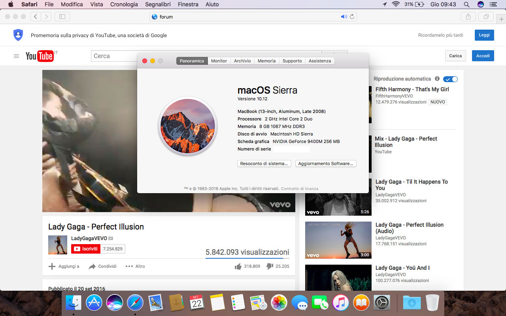Open the File menu
The image size is (506, 316).
click(x=49, y=4)
